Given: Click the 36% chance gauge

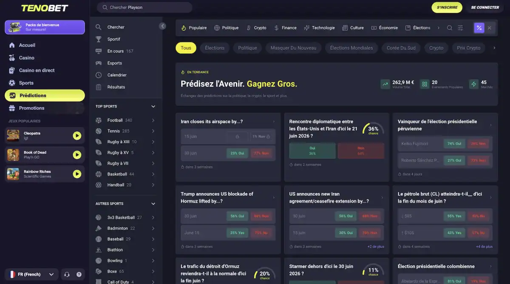Looking at the screenshot, I should tap(373, 130).
